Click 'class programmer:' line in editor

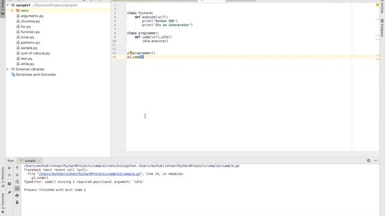[x=143, y=33]
